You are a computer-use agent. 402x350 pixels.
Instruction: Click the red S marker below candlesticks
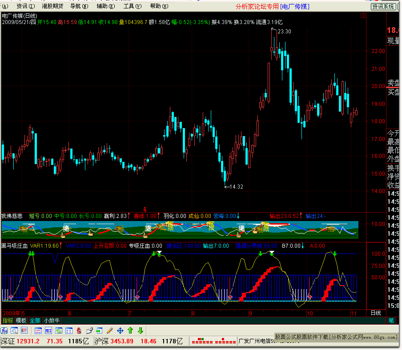tap(145, 209)
